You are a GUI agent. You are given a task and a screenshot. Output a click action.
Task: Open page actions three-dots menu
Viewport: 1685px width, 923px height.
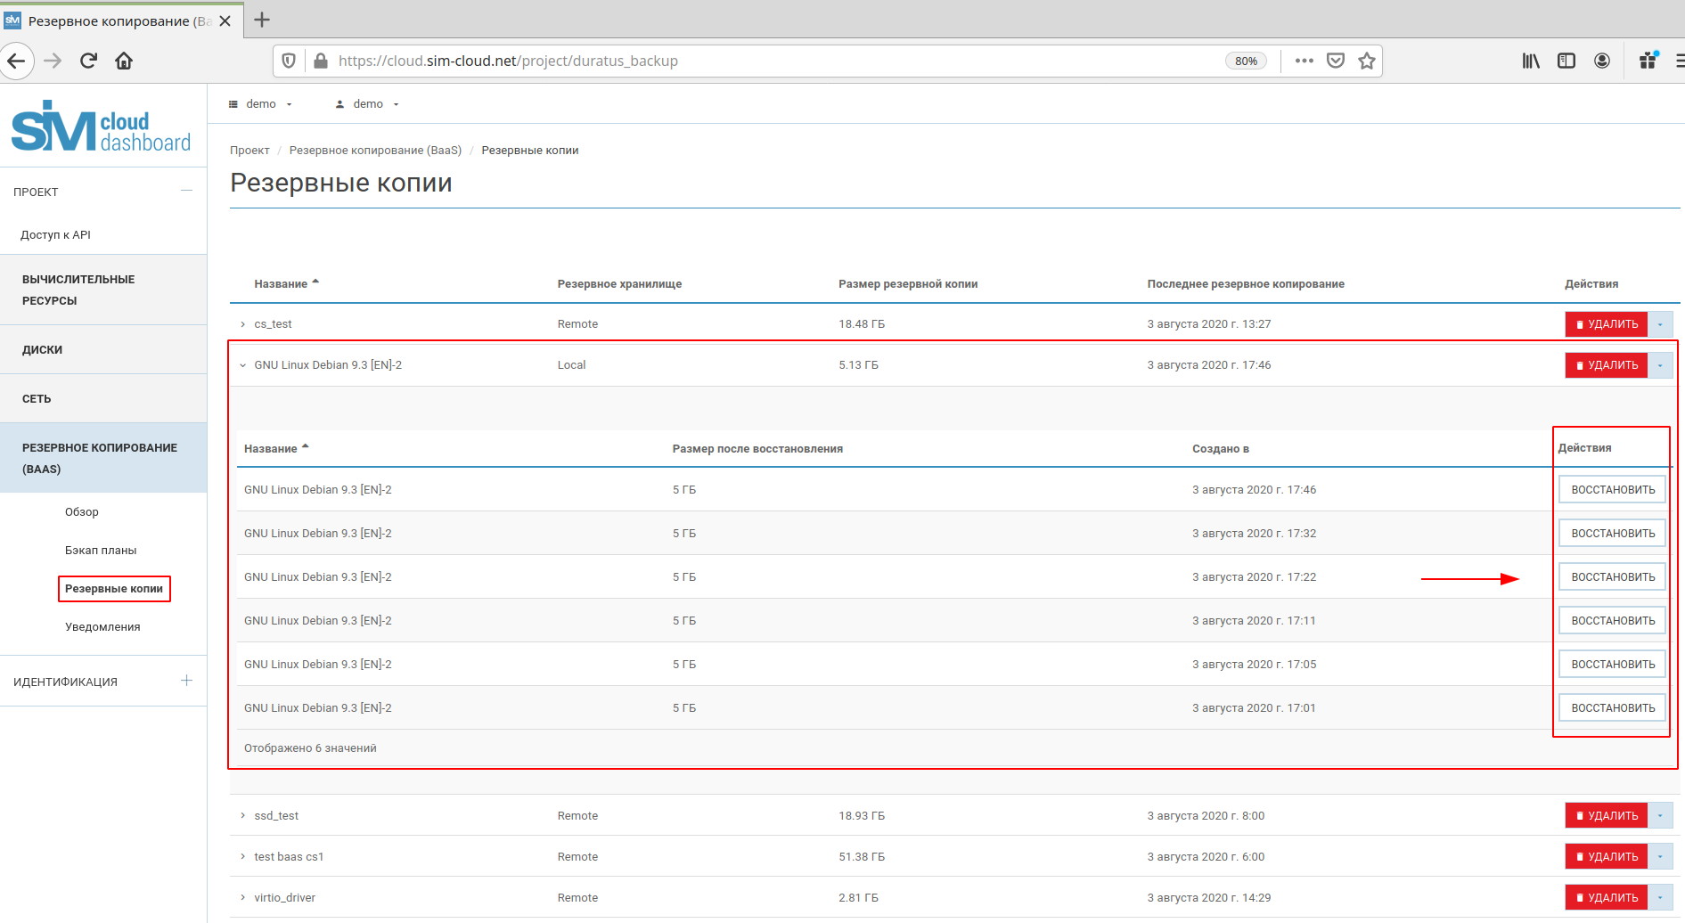[x=1304, y=61]
